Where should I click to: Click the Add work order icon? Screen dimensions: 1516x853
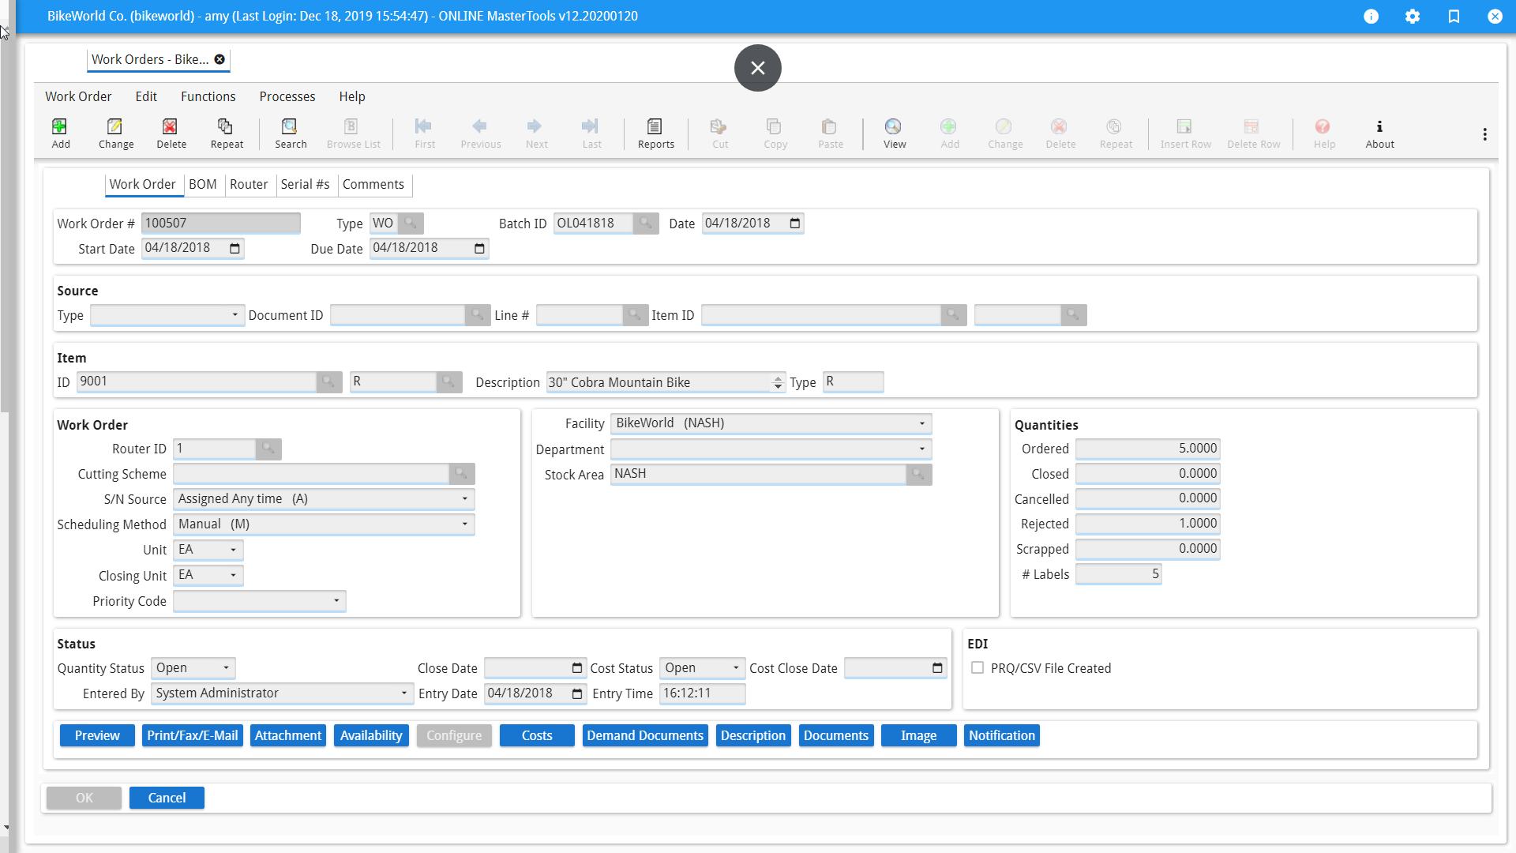coord(60,133)
